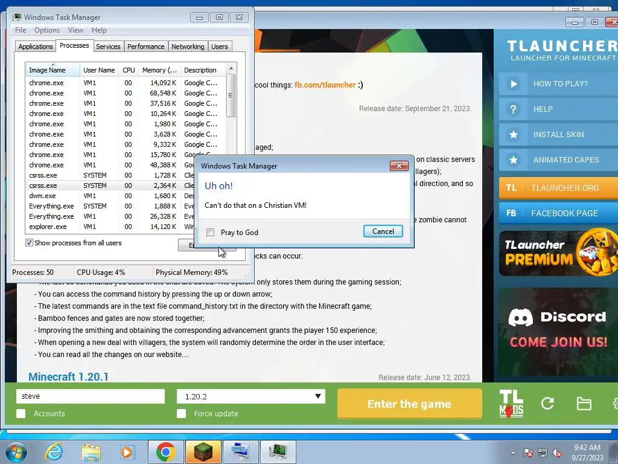Switch to the Users tab

(x=220, y=47)
